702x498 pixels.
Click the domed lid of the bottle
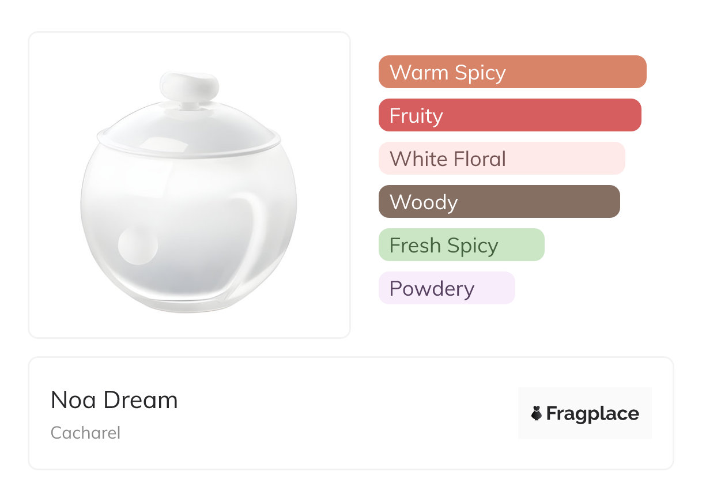(x=188, y=130)
